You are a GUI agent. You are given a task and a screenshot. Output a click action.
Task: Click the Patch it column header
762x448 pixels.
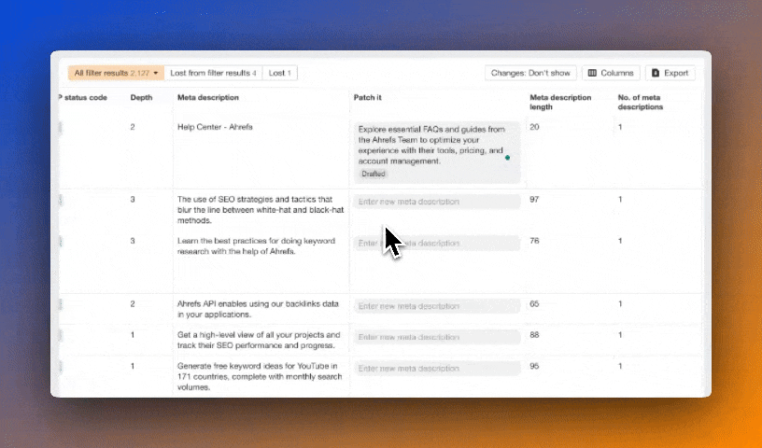point(367,97)
